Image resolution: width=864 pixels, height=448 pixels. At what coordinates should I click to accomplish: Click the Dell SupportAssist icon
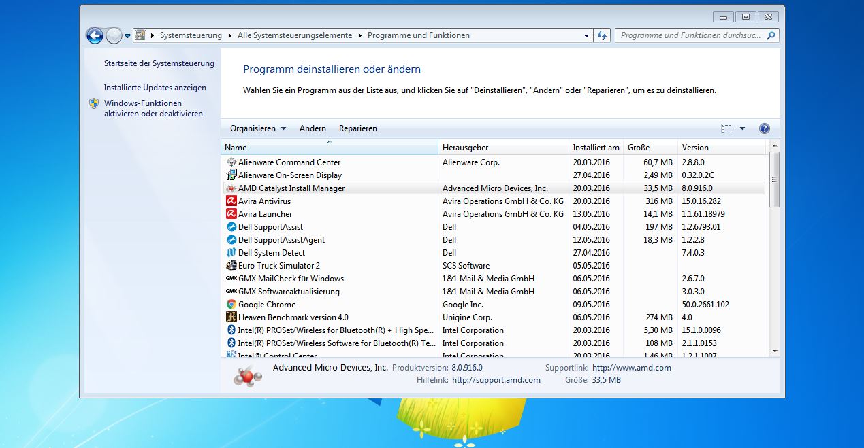click(x=231, y=227)
